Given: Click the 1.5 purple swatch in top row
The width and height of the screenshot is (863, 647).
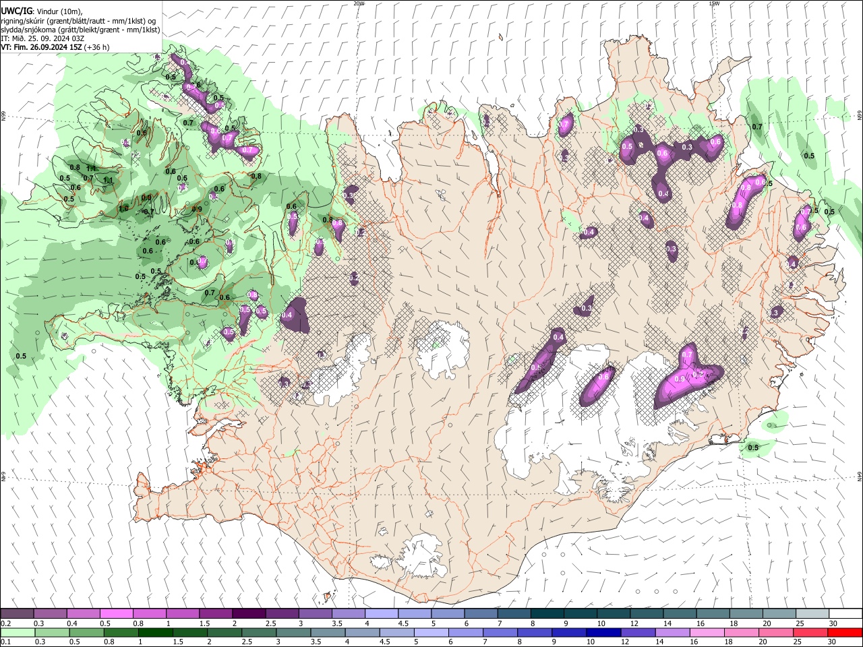Looking at the screenshot, I should (x=216, y=614).
